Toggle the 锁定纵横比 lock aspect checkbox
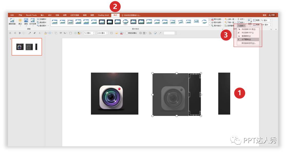Viewport: 286px width, 153px height. point(127,33)
